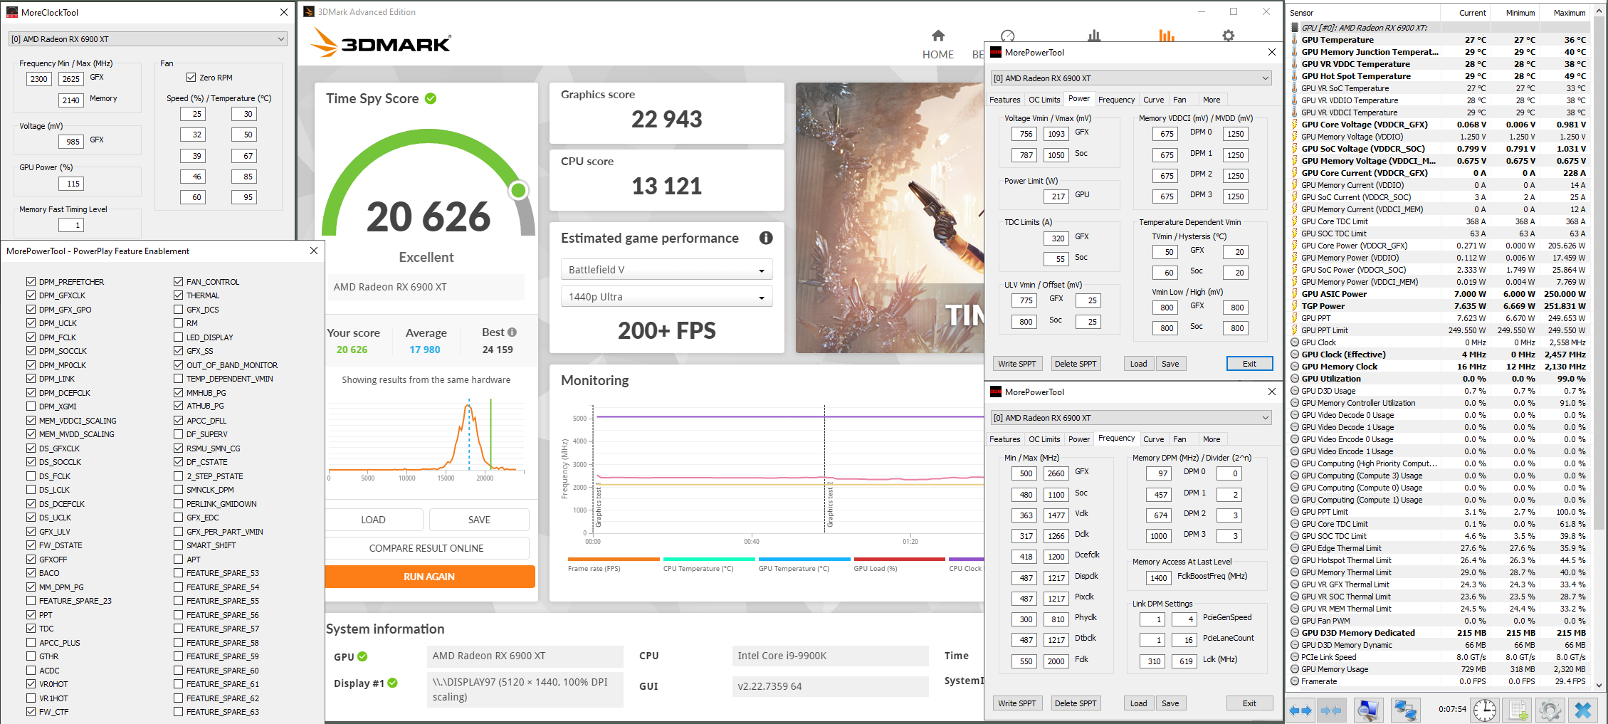1608x724 pixels.
Task: Uncheck the GFXOFF feature
Action: click(x=31, y=560)
